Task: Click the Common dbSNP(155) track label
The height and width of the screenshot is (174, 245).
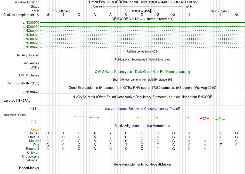Action: pos(23,83)
